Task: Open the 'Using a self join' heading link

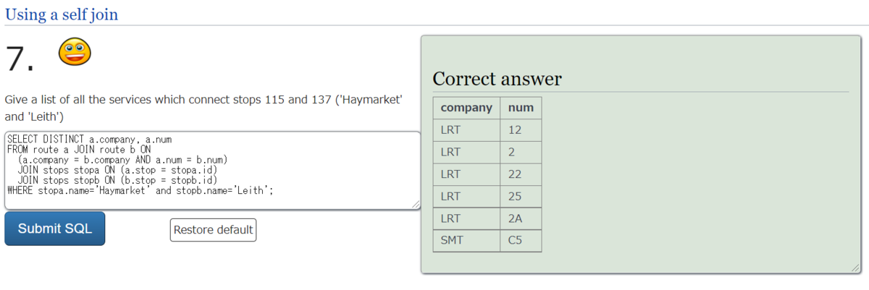Action: click(x=62, y=14)
